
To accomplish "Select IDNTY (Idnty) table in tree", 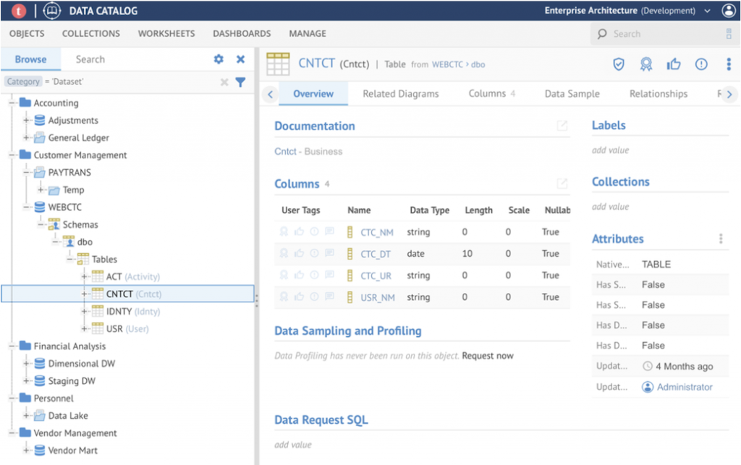I will [x=133, y=312].
